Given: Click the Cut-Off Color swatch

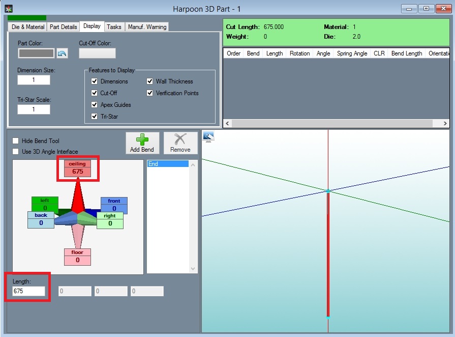Looking at the screenshot, I should click(x=97, y=53).
